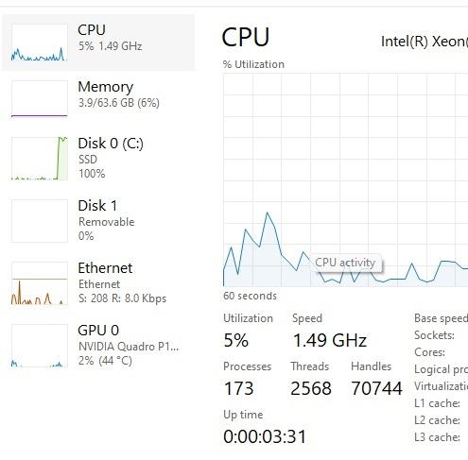Click the CPU activity tooltip

click(345, 263)
